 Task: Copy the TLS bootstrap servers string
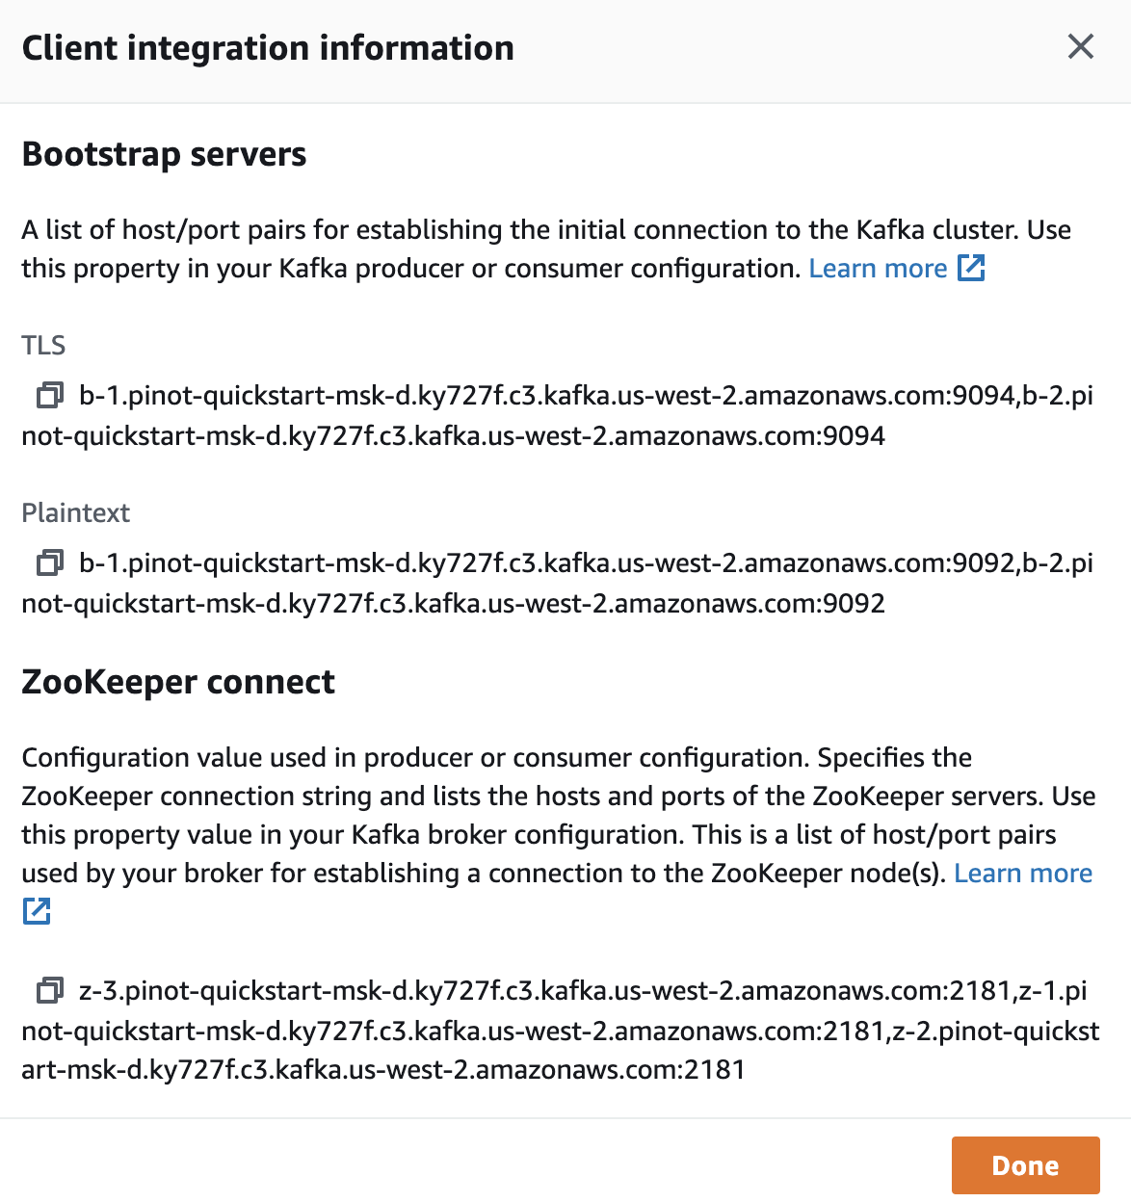click(x=49, y=396)
